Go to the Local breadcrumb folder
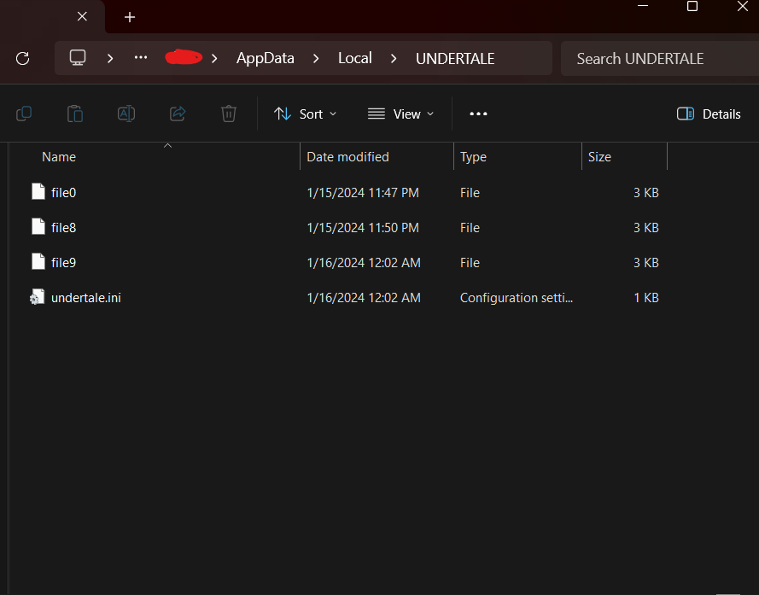Image resolution: width=759 pixels, height=595 pixels. [355, 59]
